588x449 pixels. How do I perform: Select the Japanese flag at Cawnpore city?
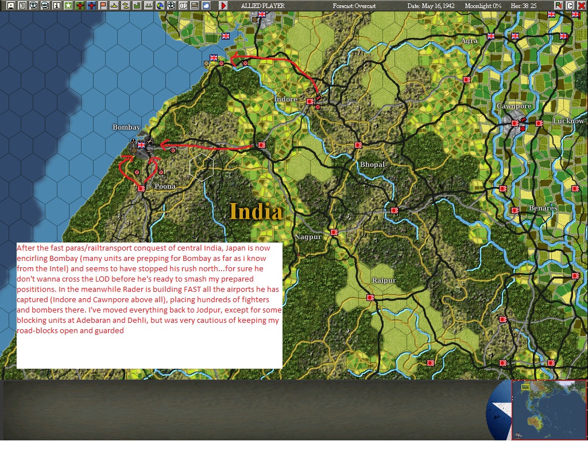click(515, 123)
